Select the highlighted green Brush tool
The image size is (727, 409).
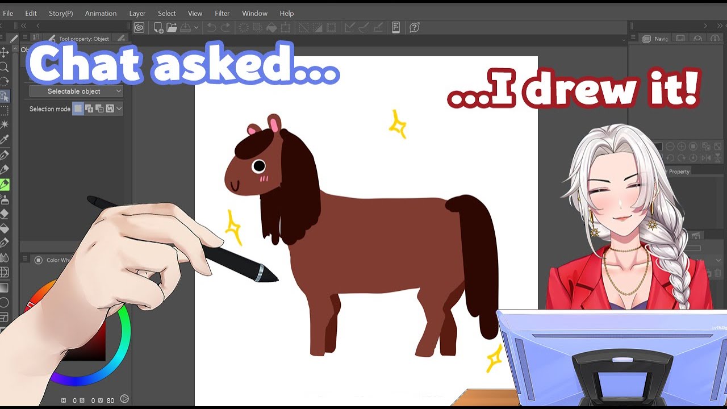point(4,185)
